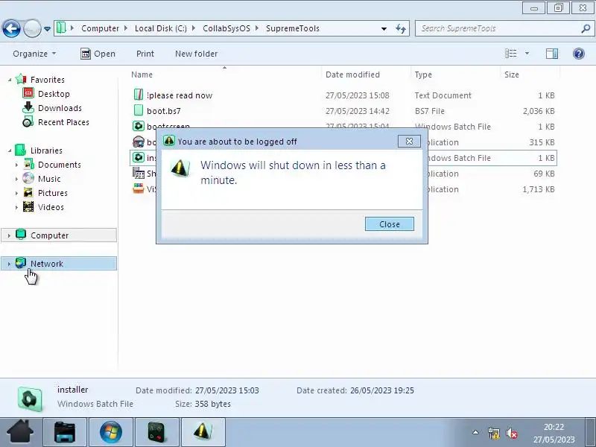
Task: Select the Pictures library icon
Action: coord(28,192)
